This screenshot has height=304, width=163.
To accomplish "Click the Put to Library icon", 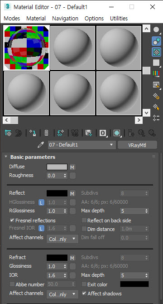I will click(89, 133).
